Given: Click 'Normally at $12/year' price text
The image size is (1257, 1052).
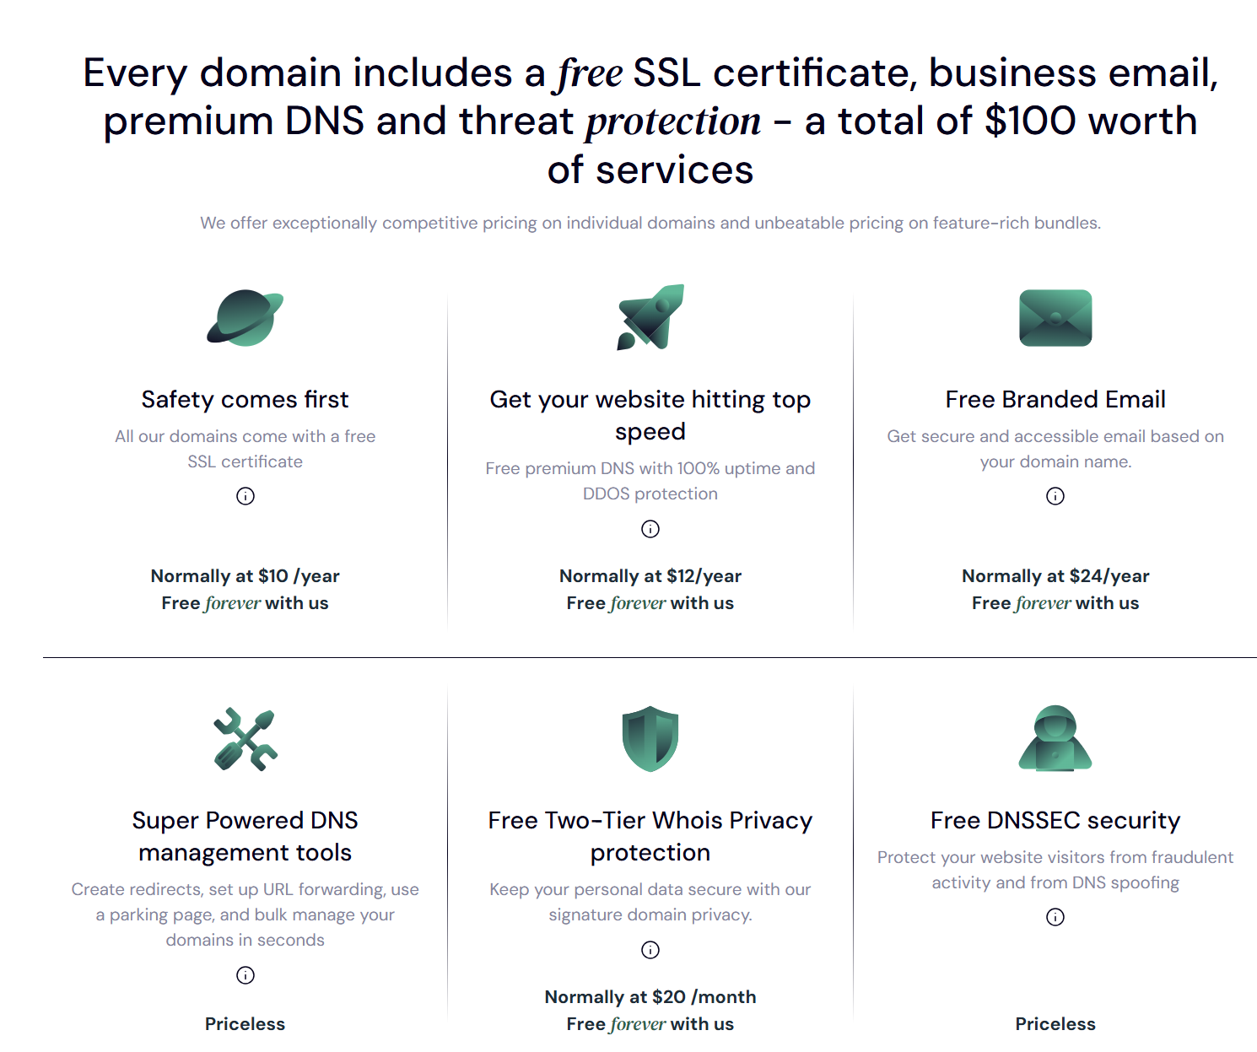Looking at the screenshot, I should (650, 576).
